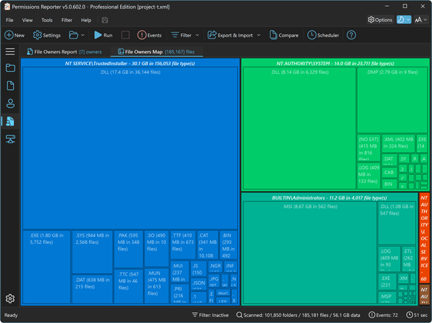This screenshot has width=432, height=323.
Task: Select SYSTEM .DLL 8.14 GB block
Action: [300, 128]
